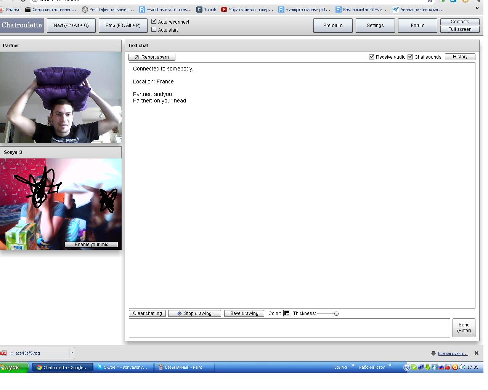Screen dimensions: 488x390
Task: Open the Best animated GIFs bookmark
Action: pyautogui.click(x=361, y=10)
